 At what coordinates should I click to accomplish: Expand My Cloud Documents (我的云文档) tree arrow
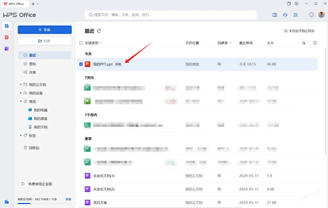21,85
